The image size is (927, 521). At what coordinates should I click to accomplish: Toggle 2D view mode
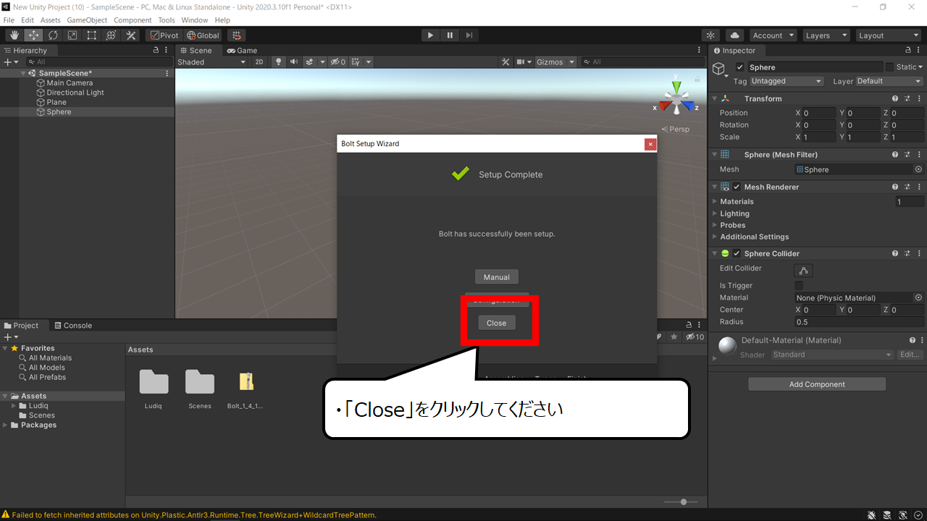click(259, 62)
